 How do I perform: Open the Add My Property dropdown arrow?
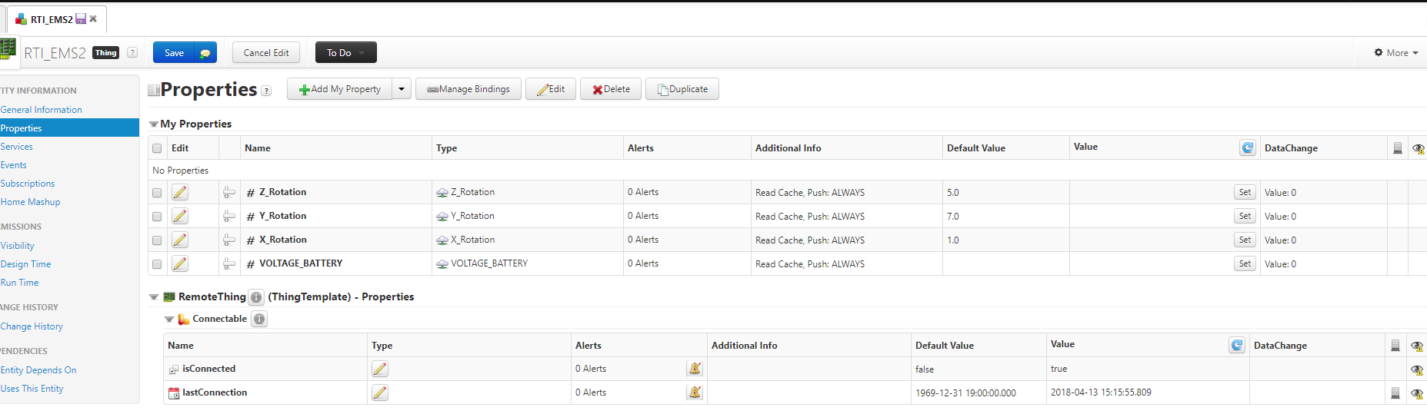(x=402, y=89)
